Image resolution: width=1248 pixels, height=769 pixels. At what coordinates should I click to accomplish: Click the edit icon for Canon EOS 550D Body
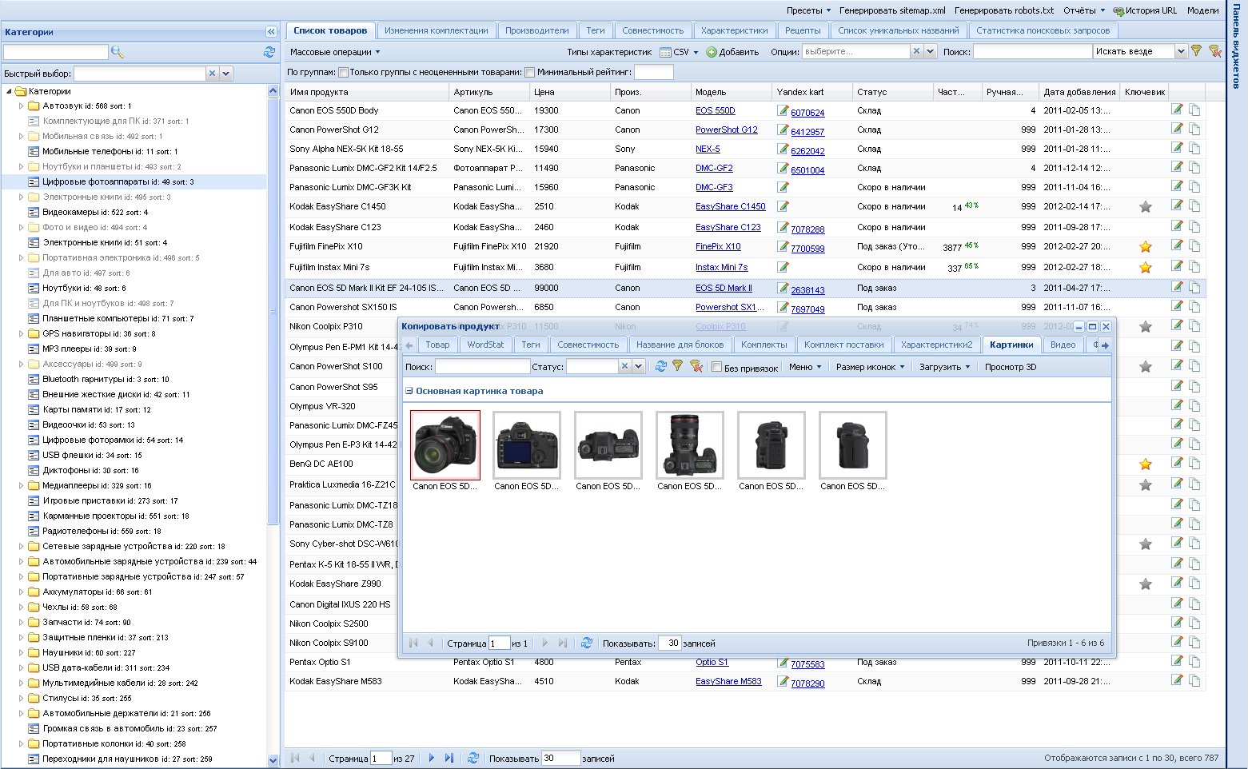tap(1177, 110)
